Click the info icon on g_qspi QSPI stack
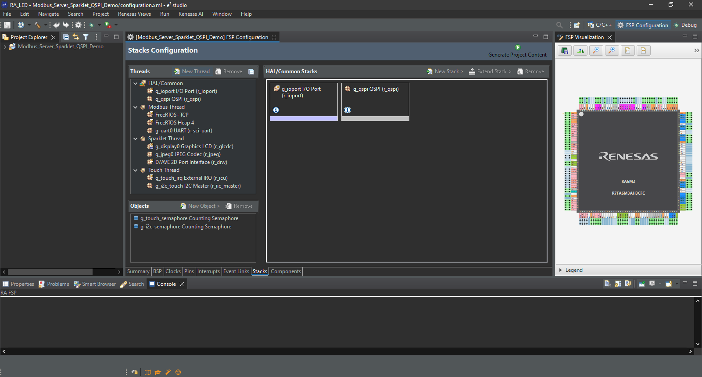The height and width of the screenshot is (377, 702). [347, 110]
